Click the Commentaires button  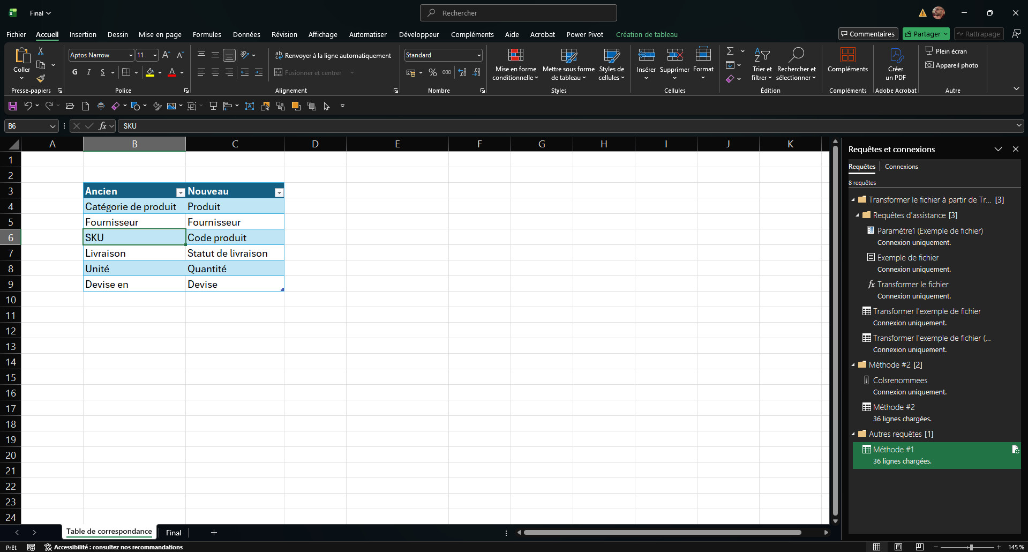[868, 34]
